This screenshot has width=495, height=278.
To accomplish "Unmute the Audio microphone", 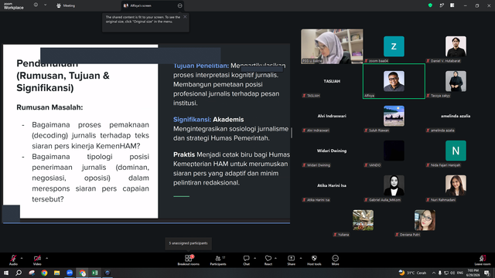I will (13, 260).
